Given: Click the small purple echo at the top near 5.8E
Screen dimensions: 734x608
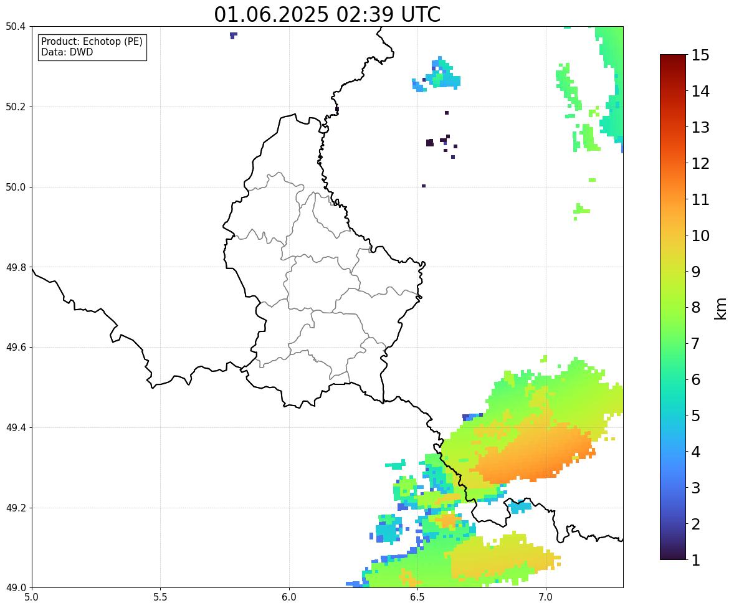Looking at the screenshot, I should (233, 35).
